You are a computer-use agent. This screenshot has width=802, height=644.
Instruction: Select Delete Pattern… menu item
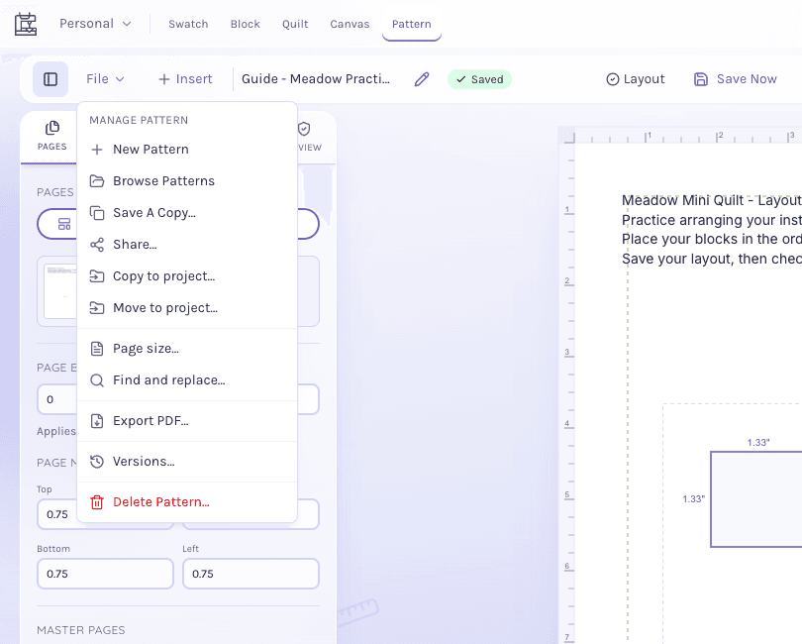[187, 502]
